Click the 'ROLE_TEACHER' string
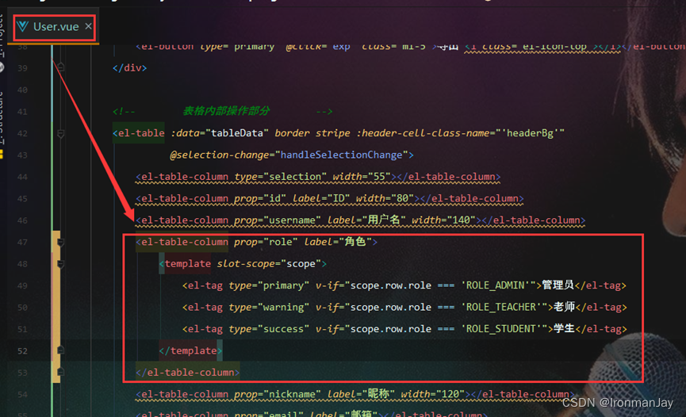The width and height of the screenshot is (686, 417). [501, 308]
